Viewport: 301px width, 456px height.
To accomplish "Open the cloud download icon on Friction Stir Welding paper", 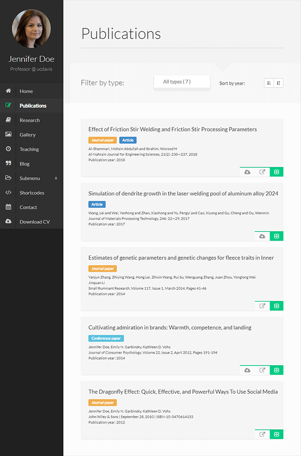I will click(x=247, y=172).
